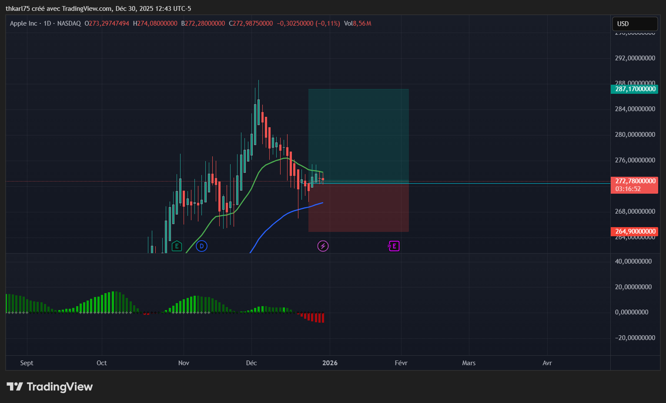Click the blue dividend D marker
The width and height of the screenshot is (666, 403).
coord(201,246)
